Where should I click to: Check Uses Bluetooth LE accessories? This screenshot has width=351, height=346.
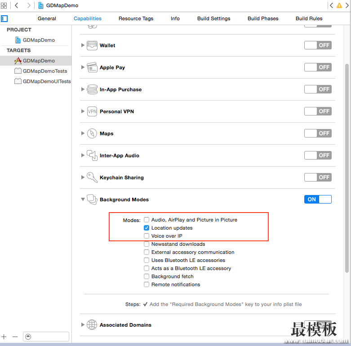[x=147, y=260]
